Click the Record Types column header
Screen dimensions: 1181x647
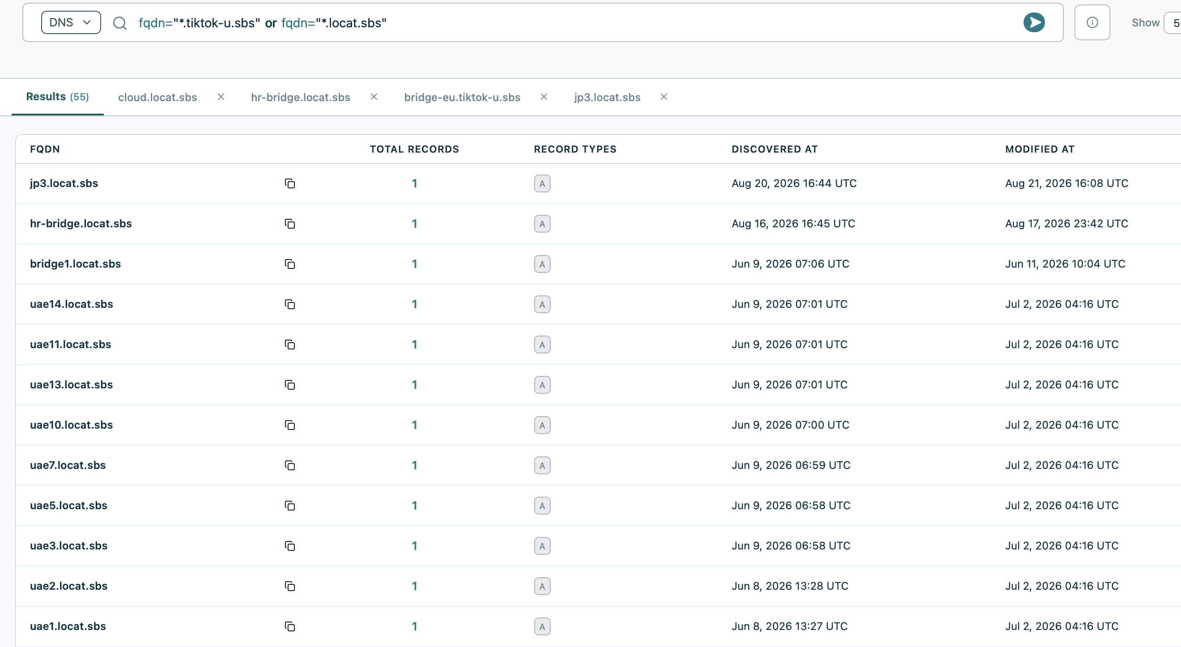coord(575,149)
